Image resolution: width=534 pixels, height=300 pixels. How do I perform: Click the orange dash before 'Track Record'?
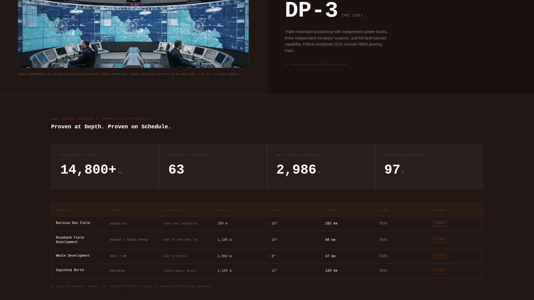click(55, 119)
